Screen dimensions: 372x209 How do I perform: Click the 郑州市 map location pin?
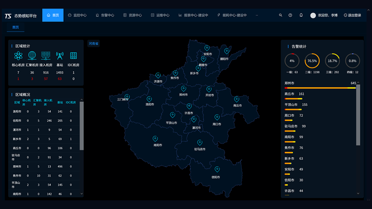pos(184,89)
